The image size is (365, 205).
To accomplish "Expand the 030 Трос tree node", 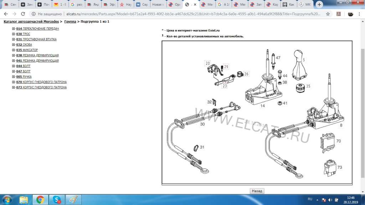I will coord(14,34).
